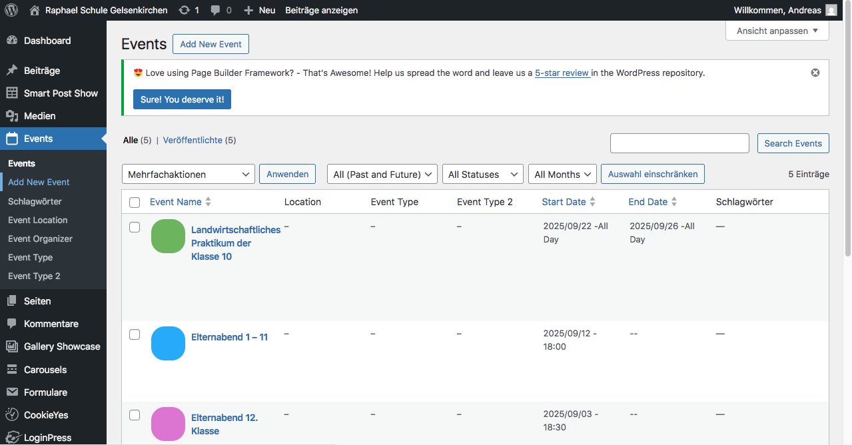This screenshot has height=445, width=852.
Task: Click the LoginPress icon in sidebar
Action: 12,438
